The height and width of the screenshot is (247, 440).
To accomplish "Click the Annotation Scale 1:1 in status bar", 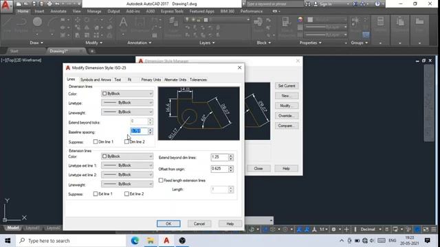I will click(x=322, y=229).
